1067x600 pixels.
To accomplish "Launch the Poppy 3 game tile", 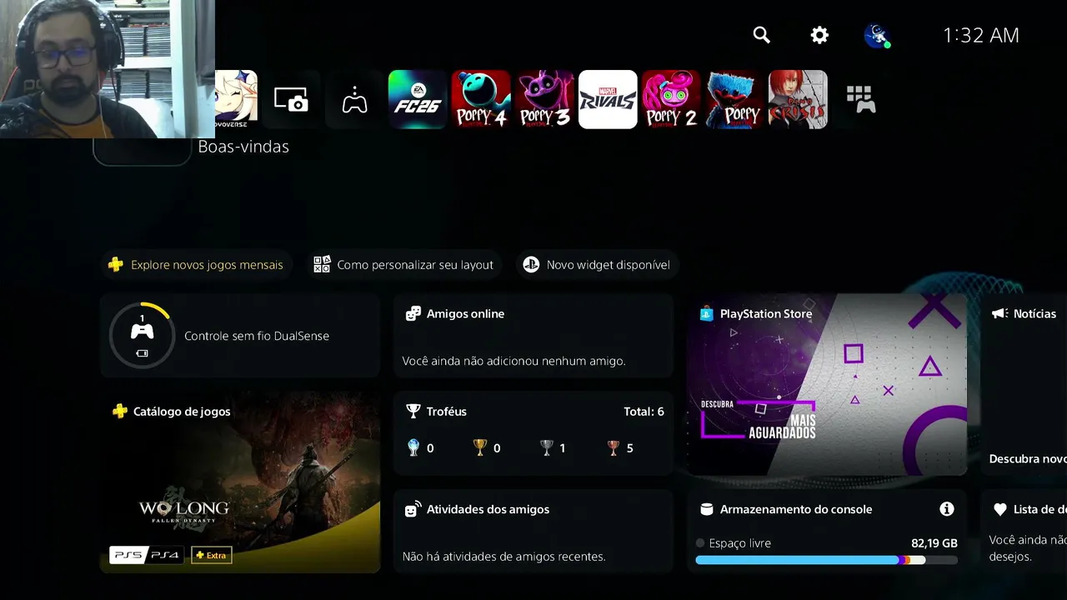I will point(544,100).
